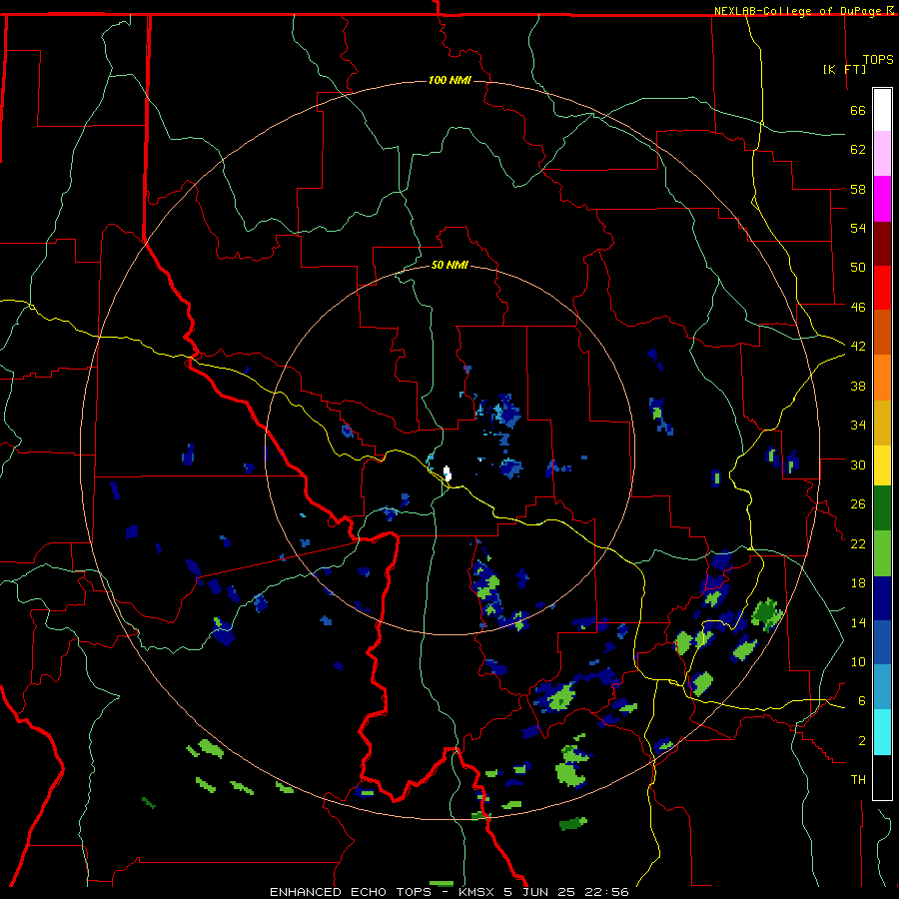899x899 pixels.
Task: Click the "46" legend value
Action: (858, 308)
